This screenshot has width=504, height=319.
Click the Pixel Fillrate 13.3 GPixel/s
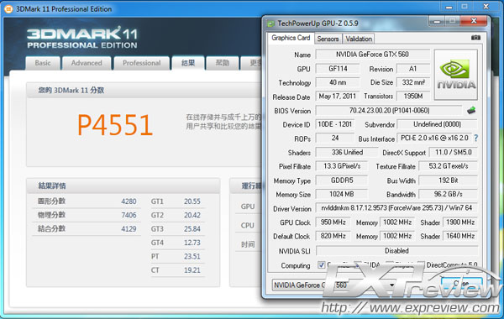click(x=342, y=166)
